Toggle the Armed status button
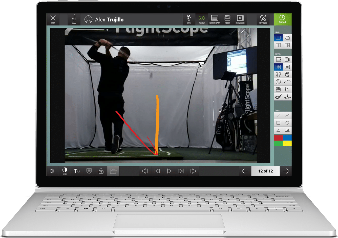Screen dimensions: 338x238 (283, 19)
